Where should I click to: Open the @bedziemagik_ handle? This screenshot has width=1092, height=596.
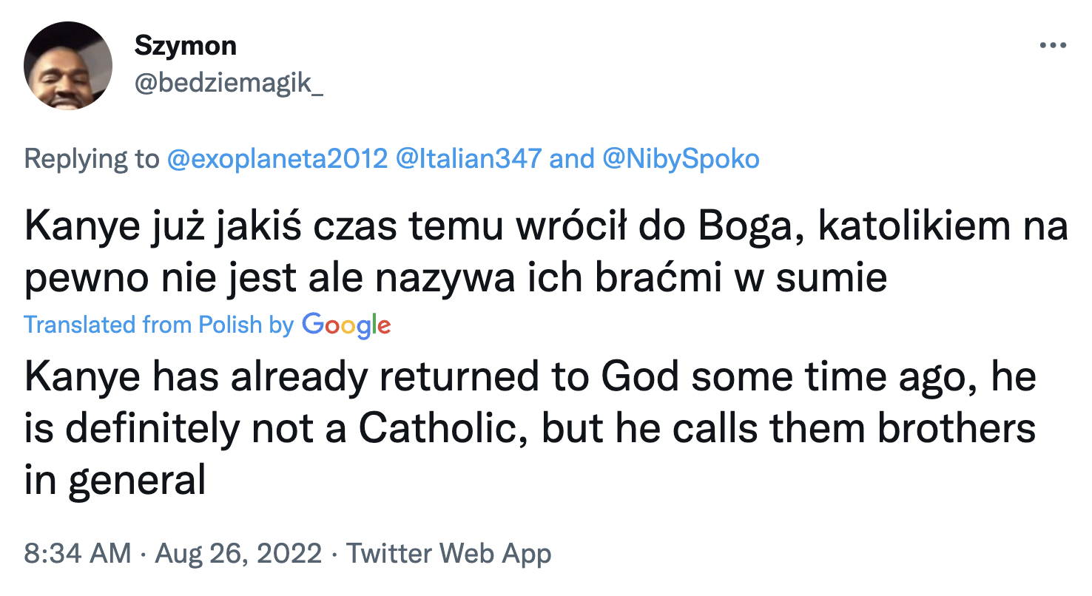tap(228, 85)
